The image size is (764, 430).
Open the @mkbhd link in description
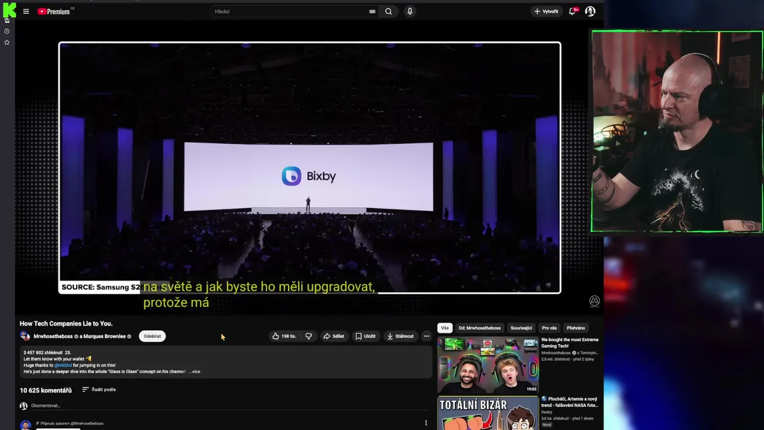pyautogui.click(x=63, y=365)
